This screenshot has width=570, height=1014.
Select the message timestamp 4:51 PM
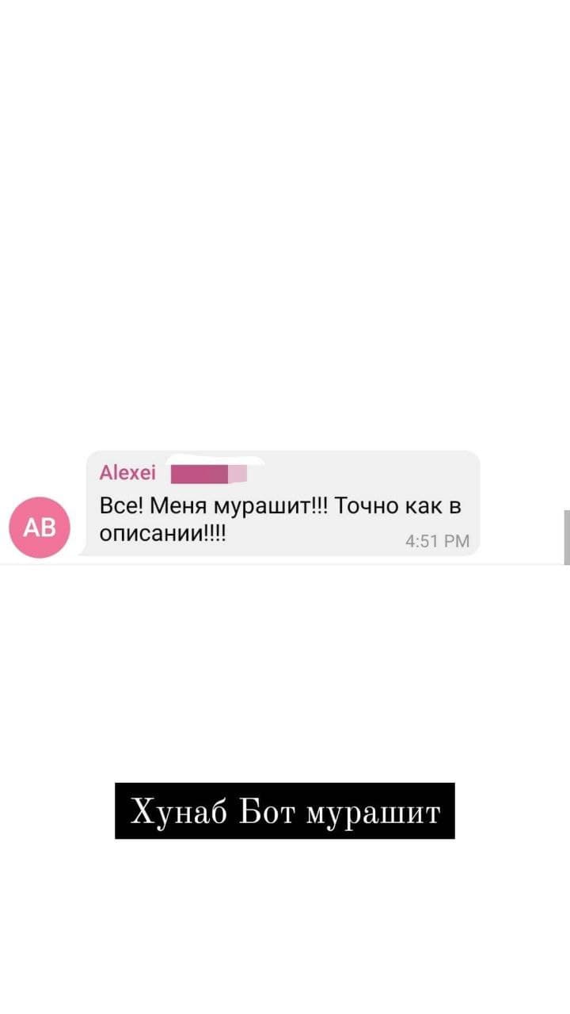[437, 541]
